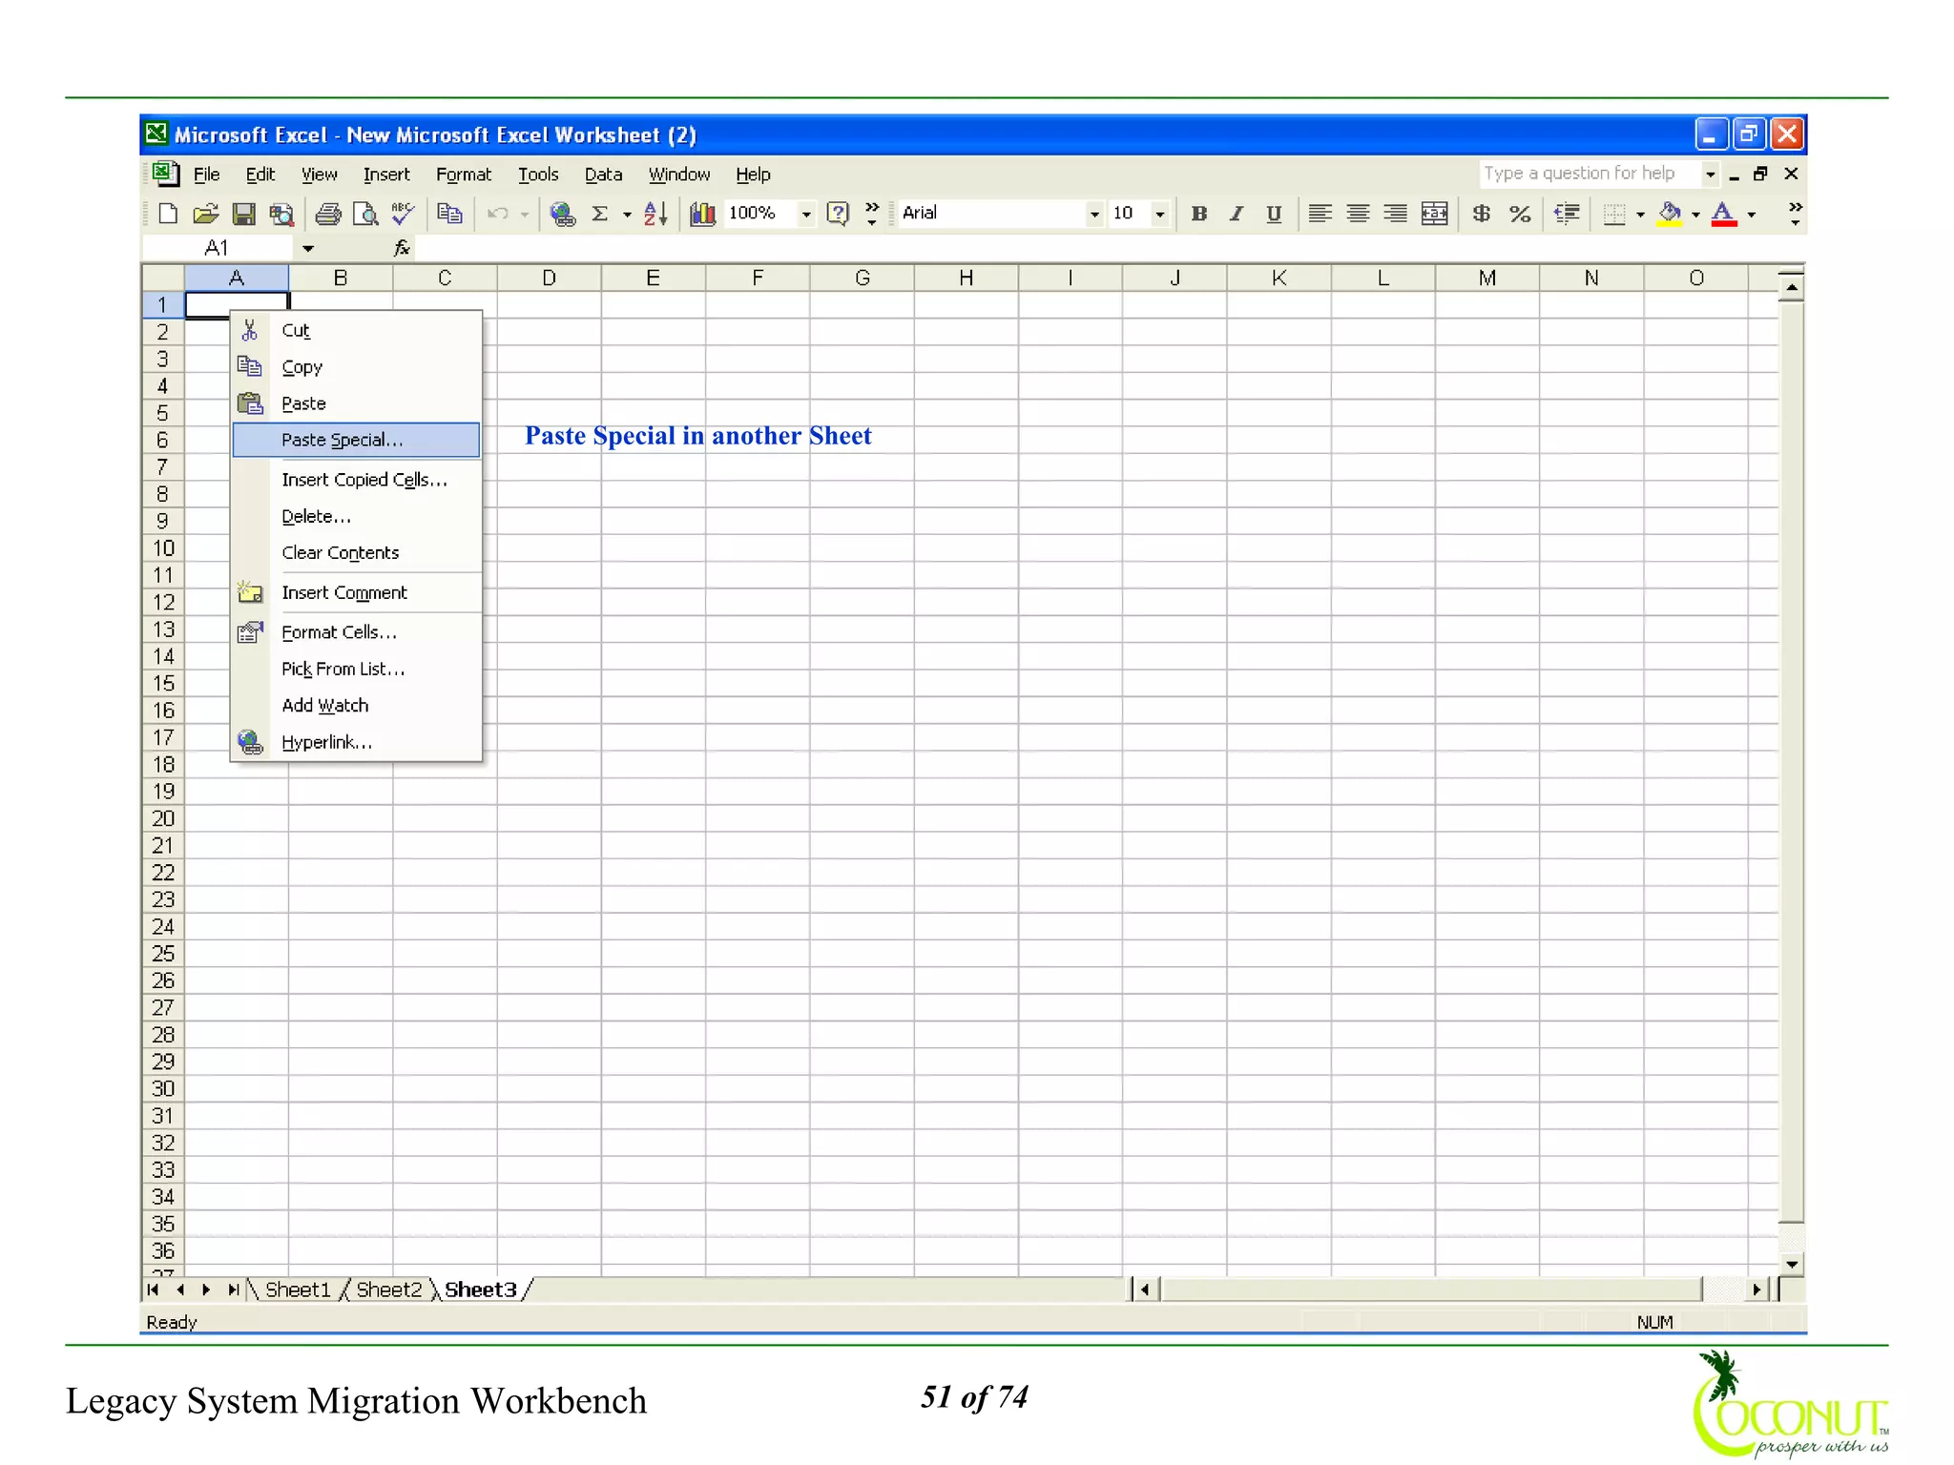Click the Font Color red A swatch

[x=1724, y=214]
